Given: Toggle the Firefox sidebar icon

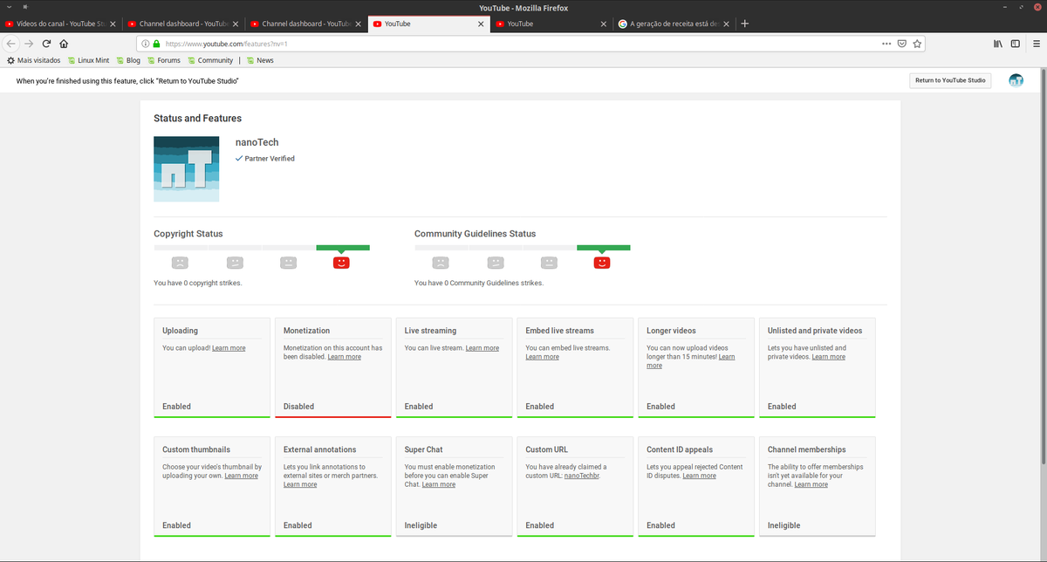Looking at the screenshot, I should 1015,43.
